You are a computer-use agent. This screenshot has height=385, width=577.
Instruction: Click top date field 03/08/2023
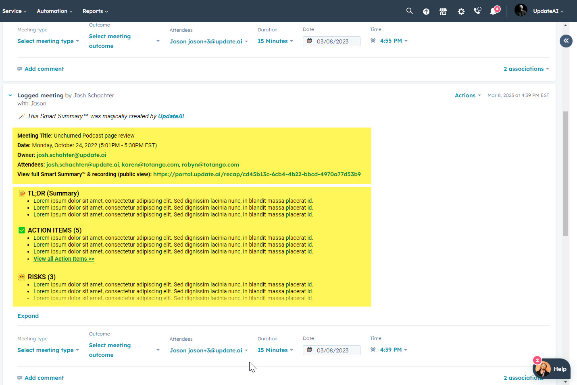tap(331, 41)
